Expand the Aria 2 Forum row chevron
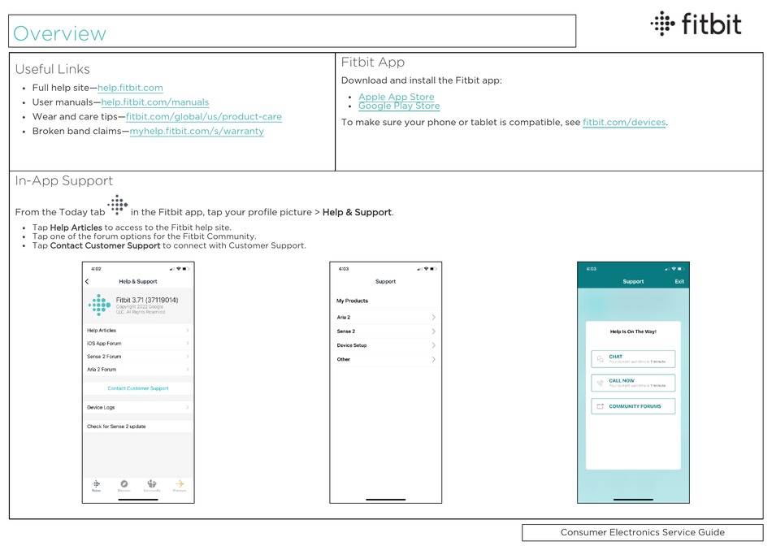The width and height of the screenshot is (772, 546). click(188, 369)
